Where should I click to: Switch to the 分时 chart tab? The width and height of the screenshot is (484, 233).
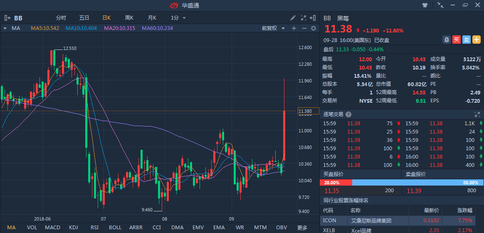(61, 18)
